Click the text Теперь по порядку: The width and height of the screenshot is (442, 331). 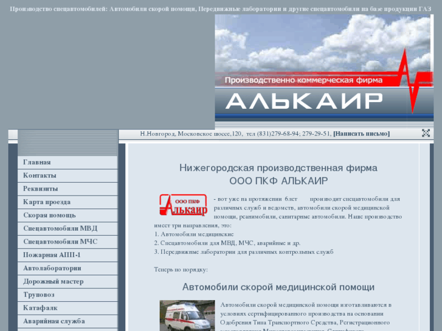[181, 270]
